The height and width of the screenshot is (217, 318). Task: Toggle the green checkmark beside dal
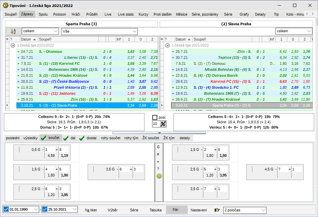click(x=66, y=138)
